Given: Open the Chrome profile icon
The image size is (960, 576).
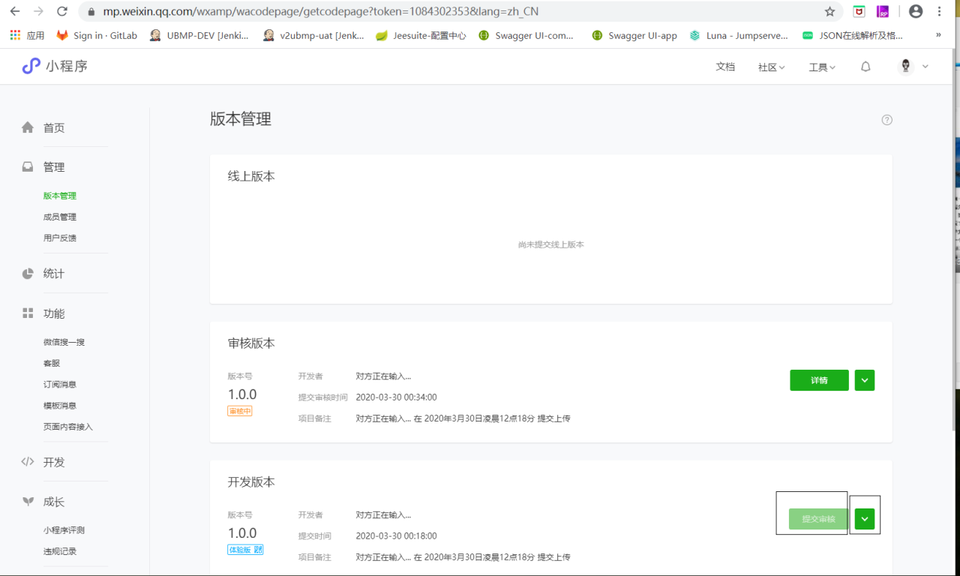Looking at the screenshot, I should (915, 12).
